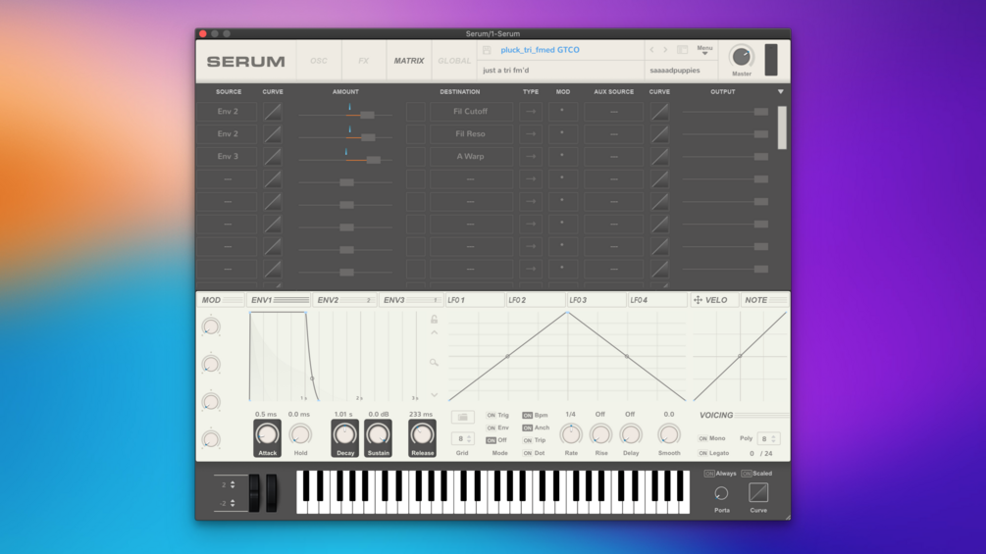Image resolution: width=986 pixels, height=554 pixels.
Task: Click the Porta knob
Action: click(721, 494)
